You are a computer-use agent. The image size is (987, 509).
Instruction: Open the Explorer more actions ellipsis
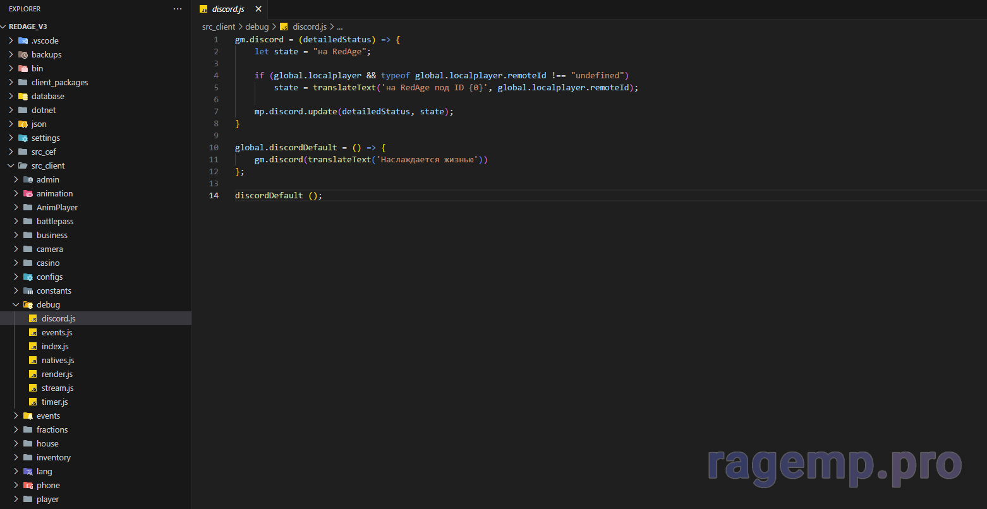point(178,9)
